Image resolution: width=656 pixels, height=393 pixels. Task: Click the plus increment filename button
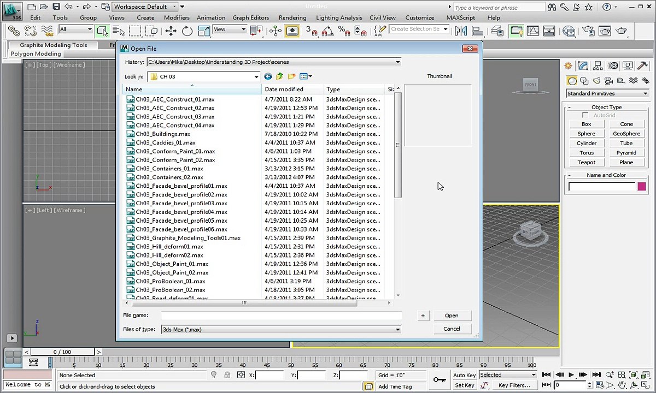click(x=423, y=315)
